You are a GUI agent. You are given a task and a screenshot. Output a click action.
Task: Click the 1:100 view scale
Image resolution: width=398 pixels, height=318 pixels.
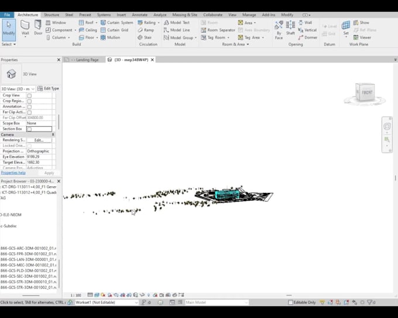pos(76,295)
